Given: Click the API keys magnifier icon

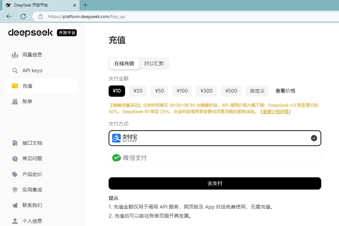Looking at the screenshot, I should [x=15, y=71].
